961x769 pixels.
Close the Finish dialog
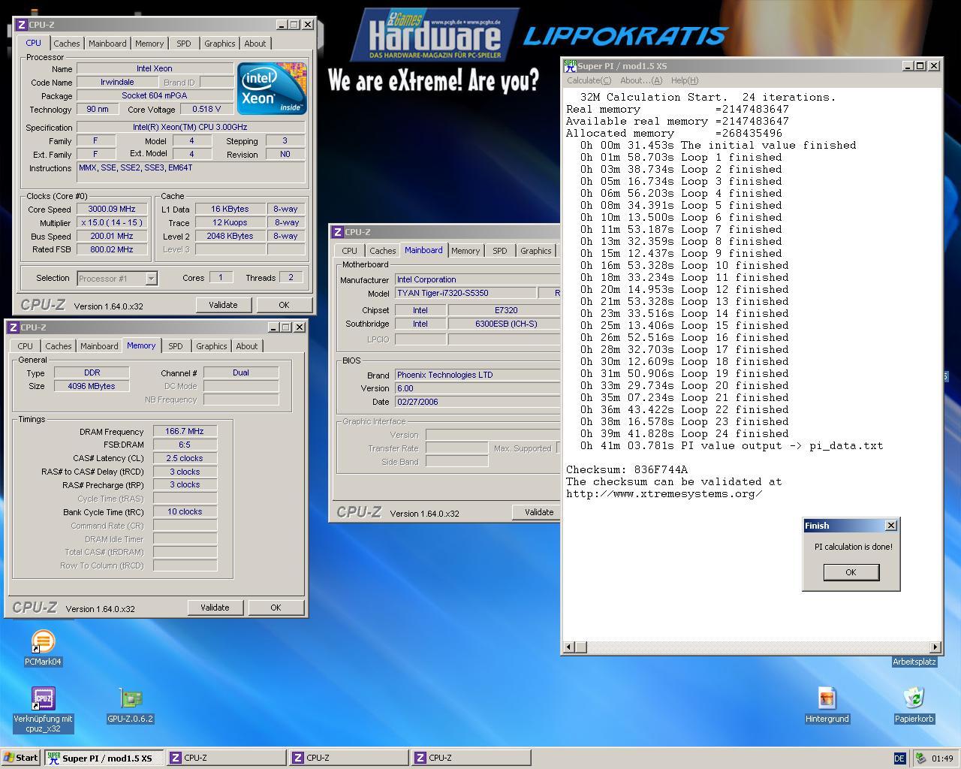tap(891, 526)
